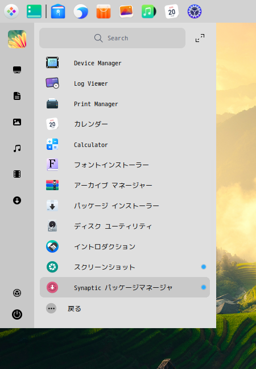The height and width of the screenshot is (369, 256).
Task: Select Synaptic パッケージマネージャ entry
Action: pos(125,287)
